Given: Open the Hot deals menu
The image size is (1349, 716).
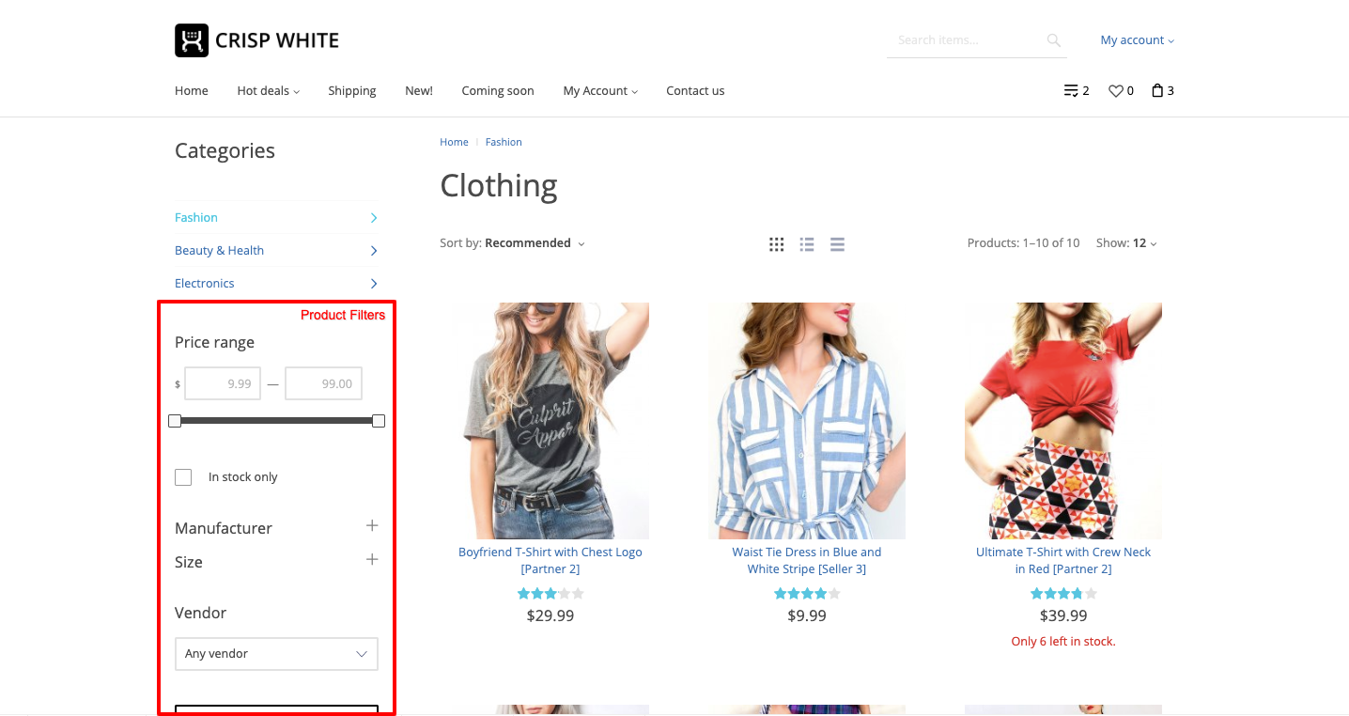Looking at the screenshot, I should click(x=268, y=91).
